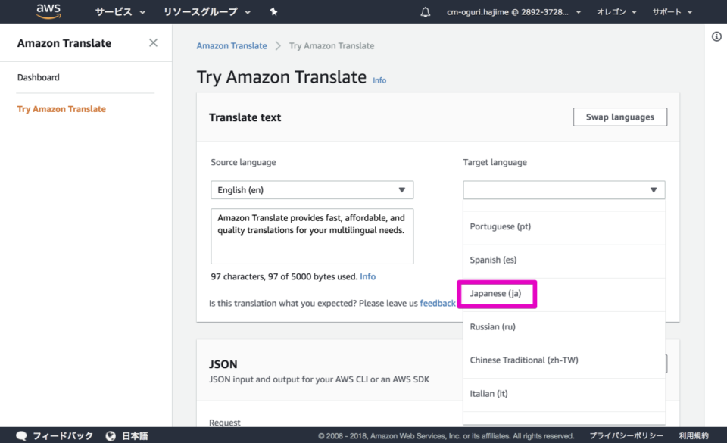Open the Source language dropdown

coord(311,189)
